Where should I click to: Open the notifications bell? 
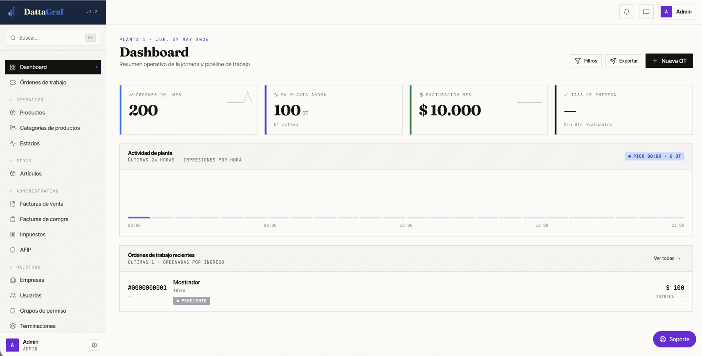[626, 12]
